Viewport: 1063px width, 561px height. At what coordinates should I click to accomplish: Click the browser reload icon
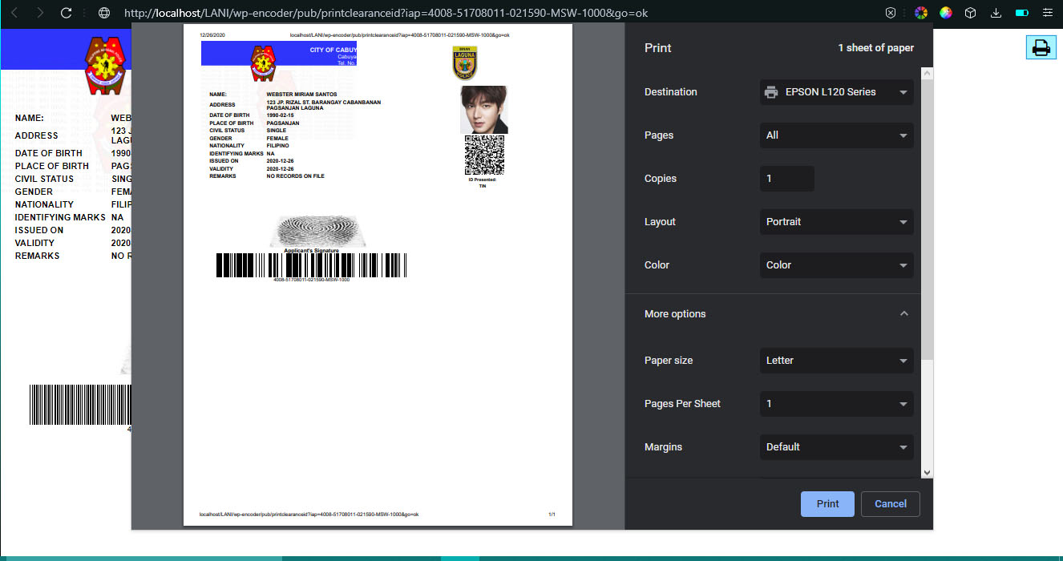tap(67, 13)
